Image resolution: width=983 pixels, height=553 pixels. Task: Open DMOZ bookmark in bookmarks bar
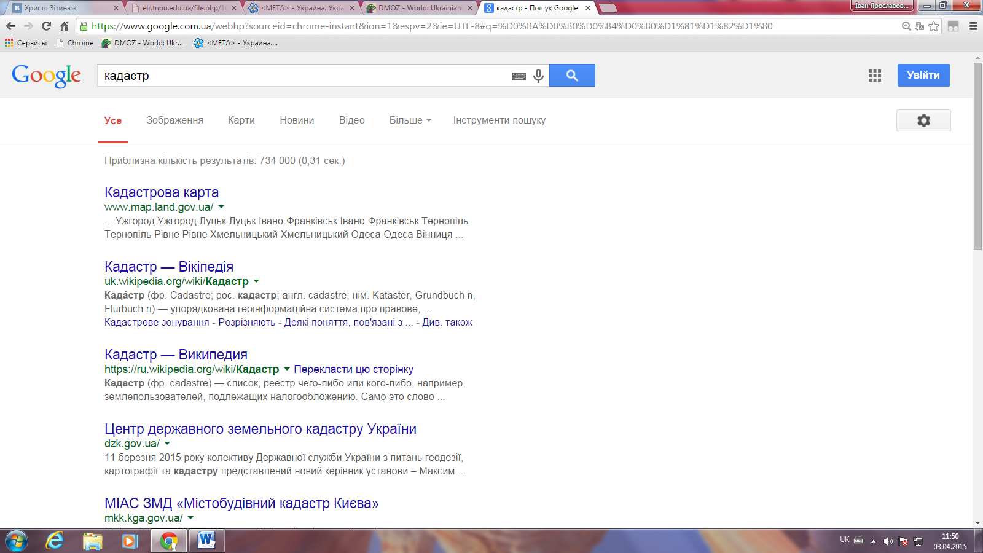(143, 43)
